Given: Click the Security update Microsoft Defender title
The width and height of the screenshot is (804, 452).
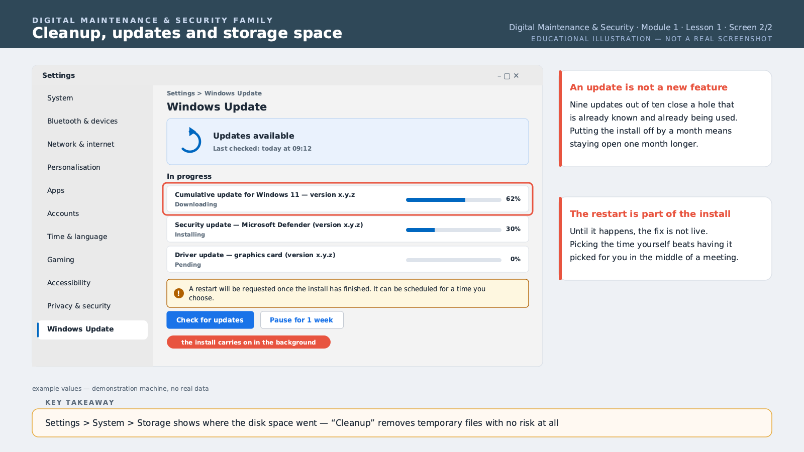Looking at the screenshot, I should pyautogui.click(x=269, y=225).
